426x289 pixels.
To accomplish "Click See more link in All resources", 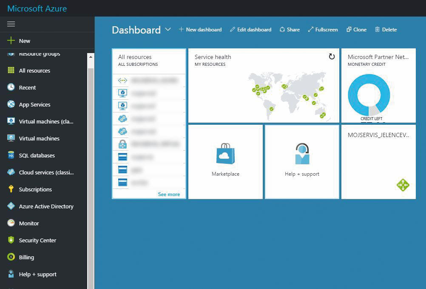I will pyautogui.click(x=169, y=194).
